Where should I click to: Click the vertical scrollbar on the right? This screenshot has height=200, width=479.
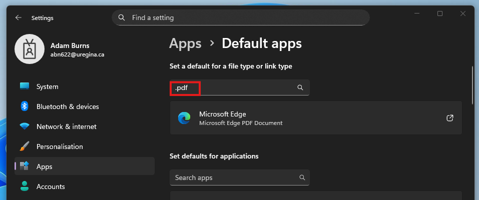point(473,85)
